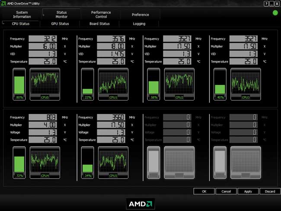Click the 3560 MHz frequency field

coord(111,117)
